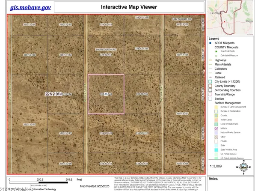Select parcel label 339-13-135B
This screenshot has width=255, height=191.
142,17
